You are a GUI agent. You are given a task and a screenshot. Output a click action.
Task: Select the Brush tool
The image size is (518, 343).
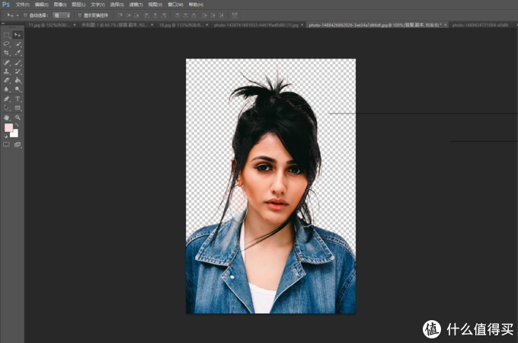pos(18,63)
